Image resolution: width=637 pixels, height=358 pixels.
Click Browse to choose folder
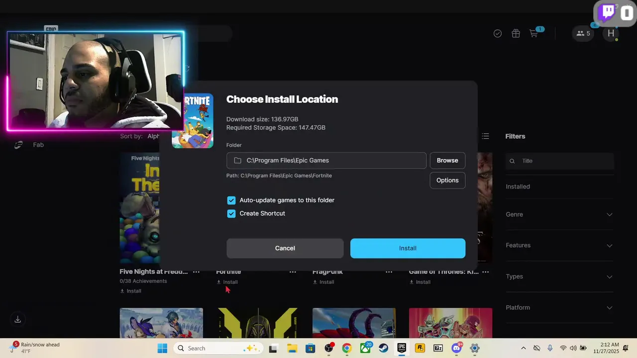(447, 160)
